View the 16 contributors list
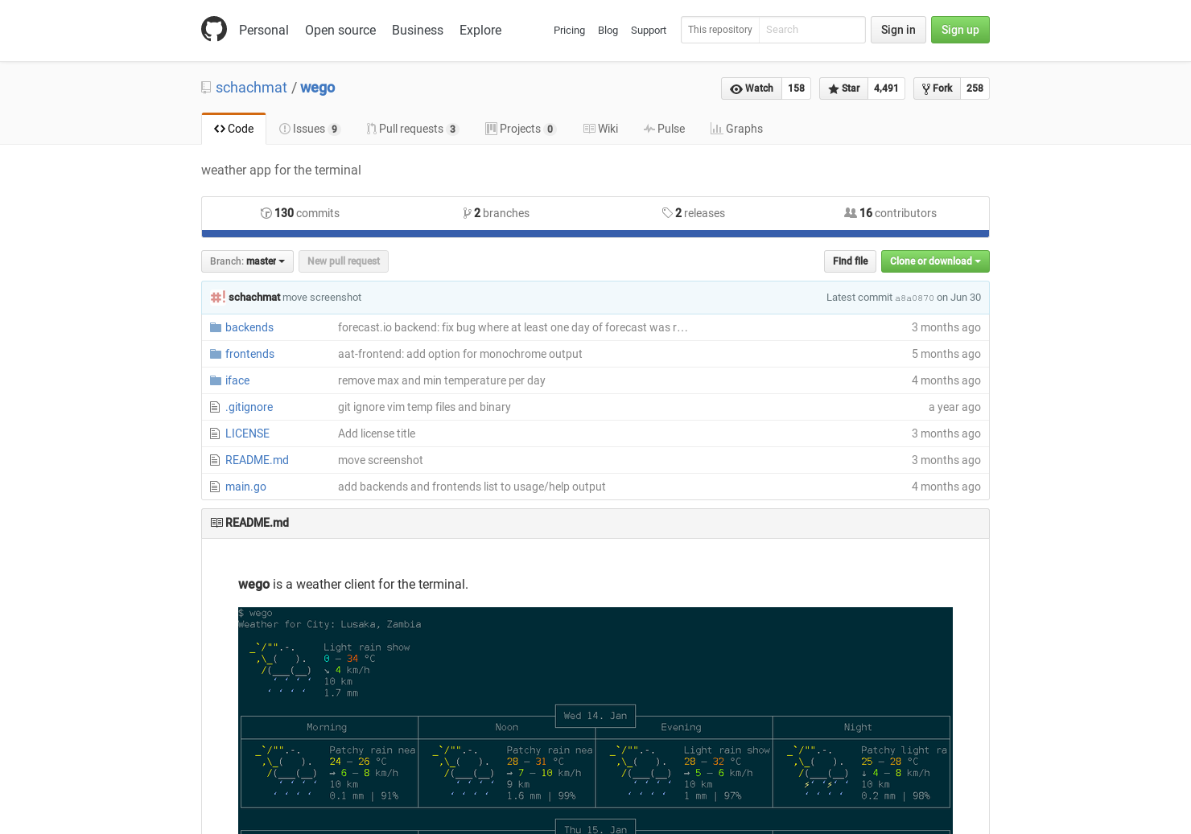Viewport: 1191px width, 834px height. coord(890,213)
